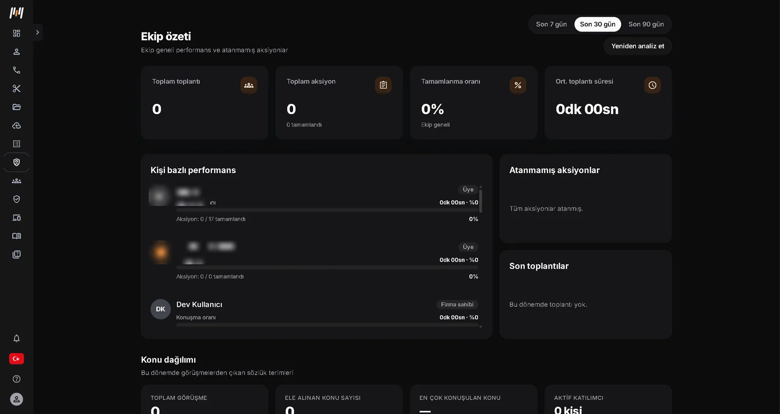Screen dimensions: 780x414
Task: Open the folder icon in sidebar
Action: coord(17,107)
